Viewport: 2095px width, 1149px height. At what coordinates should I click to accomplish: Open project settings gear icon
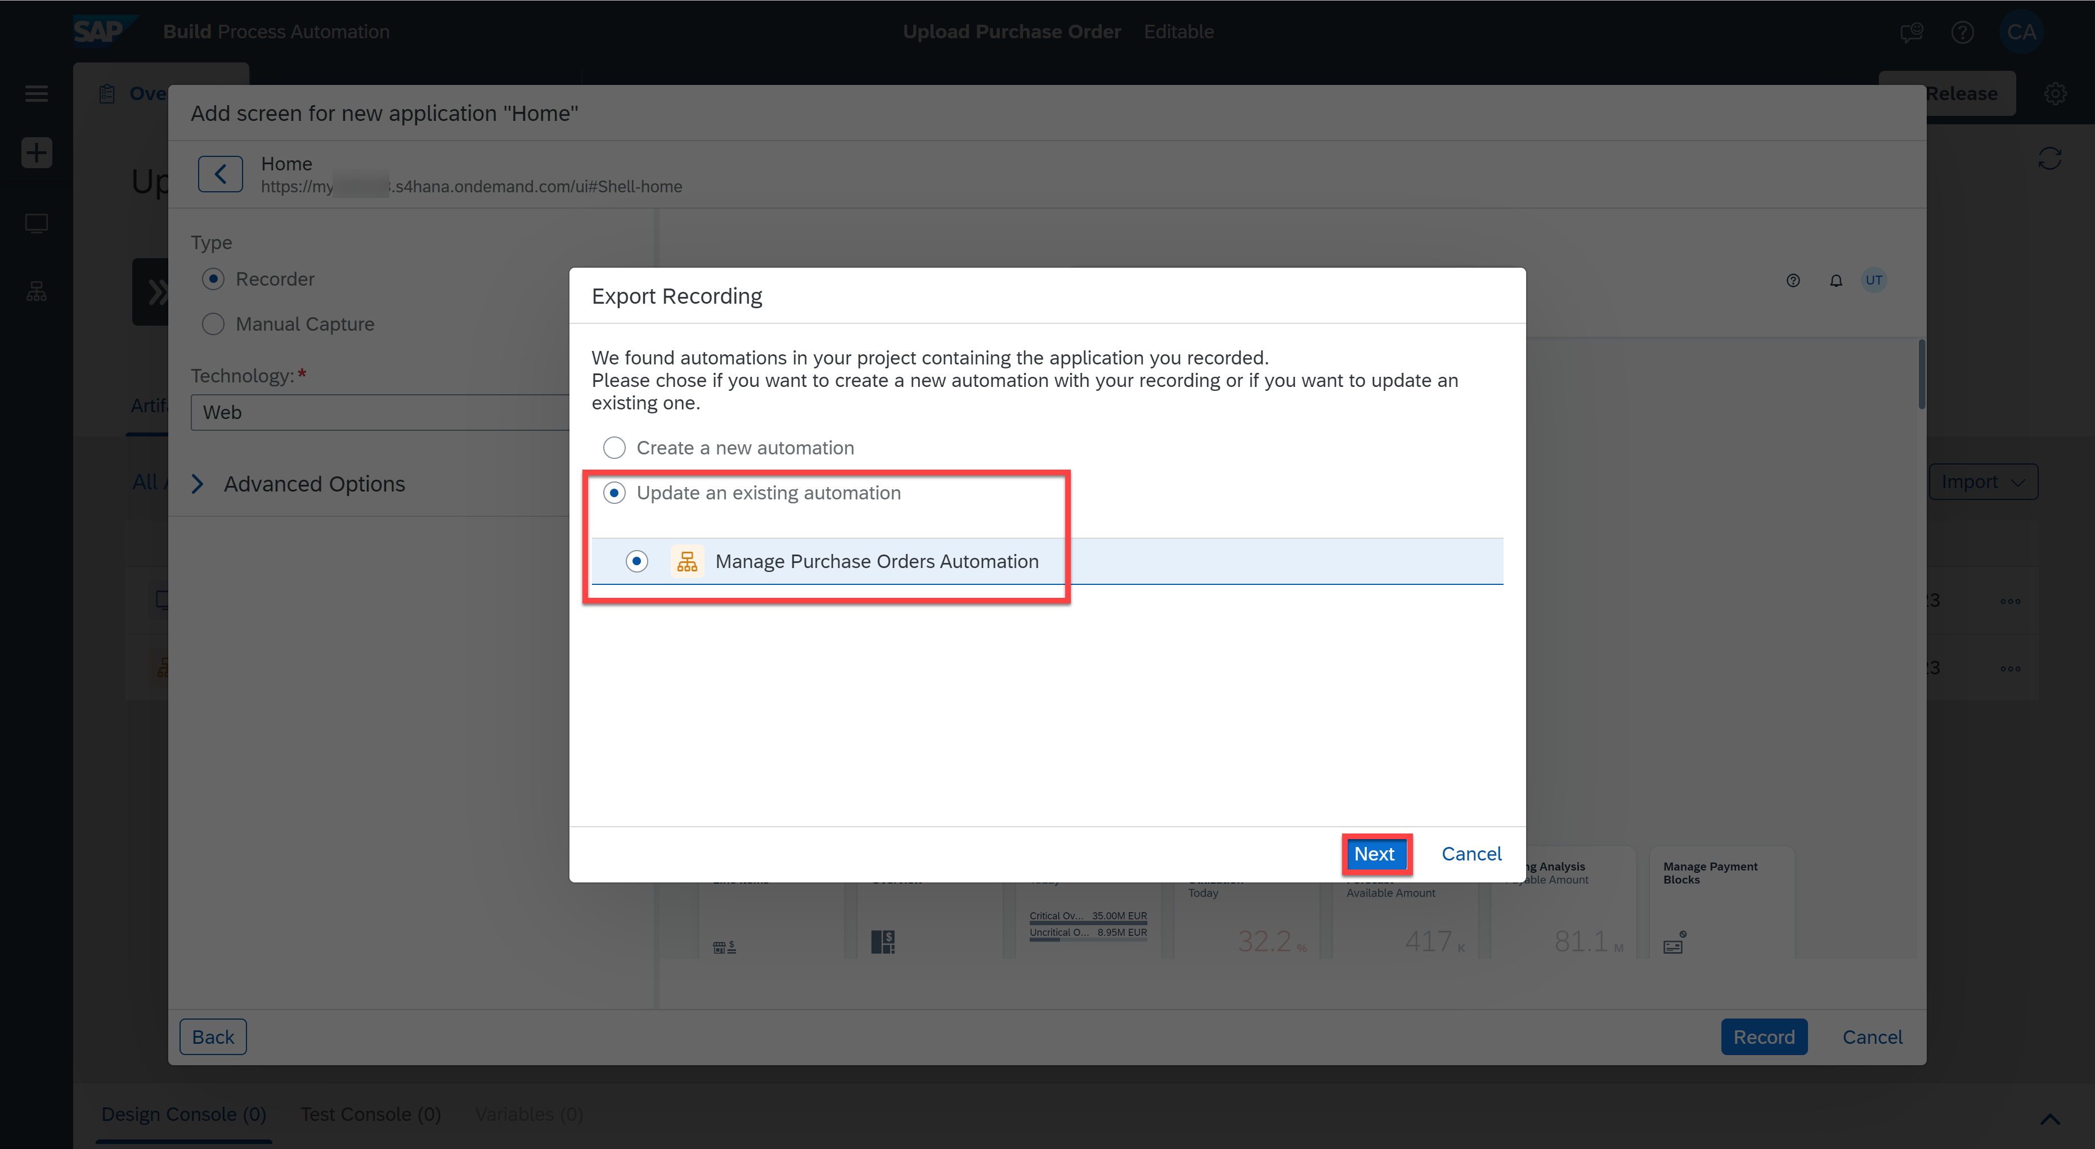(x=2055, y=93)
